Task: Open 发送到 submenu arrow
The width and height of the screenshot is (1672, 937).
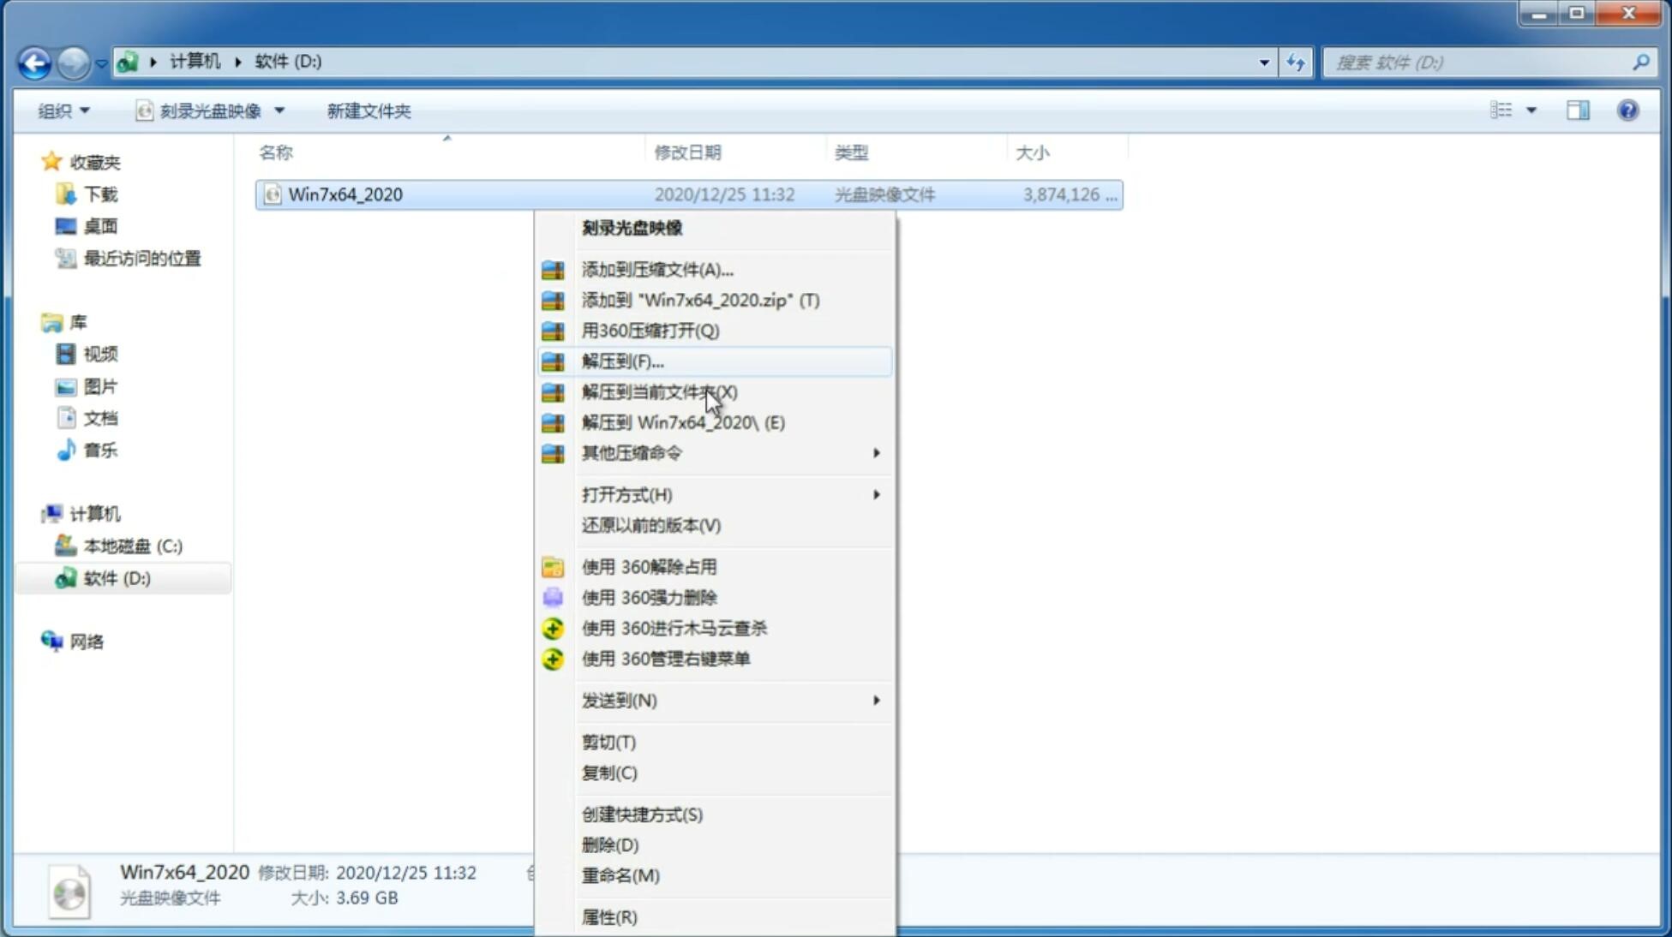Action: point(875,699)
